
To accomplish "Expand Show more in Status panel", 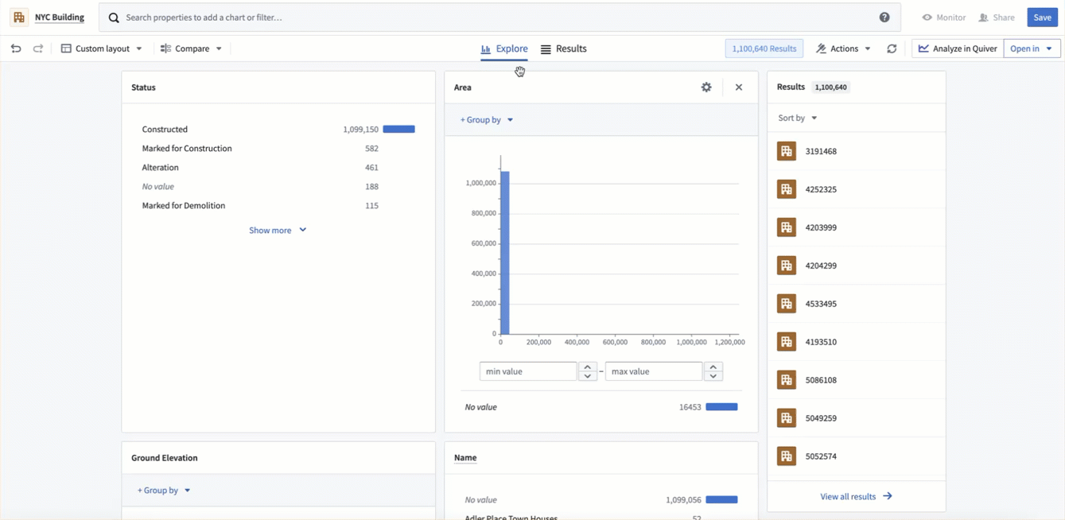I will pos(277,231).
